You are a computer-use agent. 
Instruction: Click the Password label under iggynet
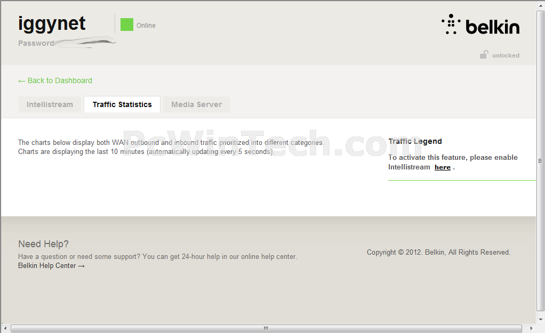click(36, 43)
